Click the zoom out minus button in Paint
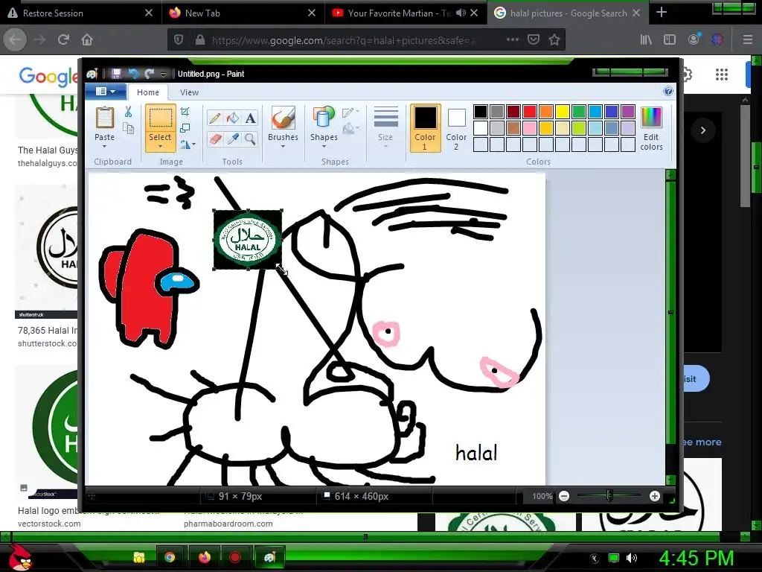Screen dimensions: 762x572 pos(564,496)
